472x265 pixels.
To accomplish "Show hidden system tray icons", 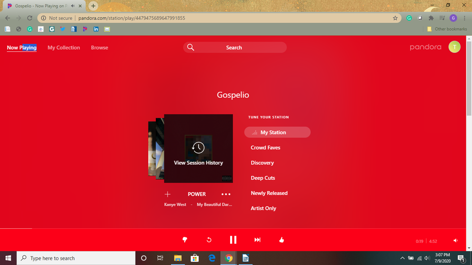I will pos(402,258).
